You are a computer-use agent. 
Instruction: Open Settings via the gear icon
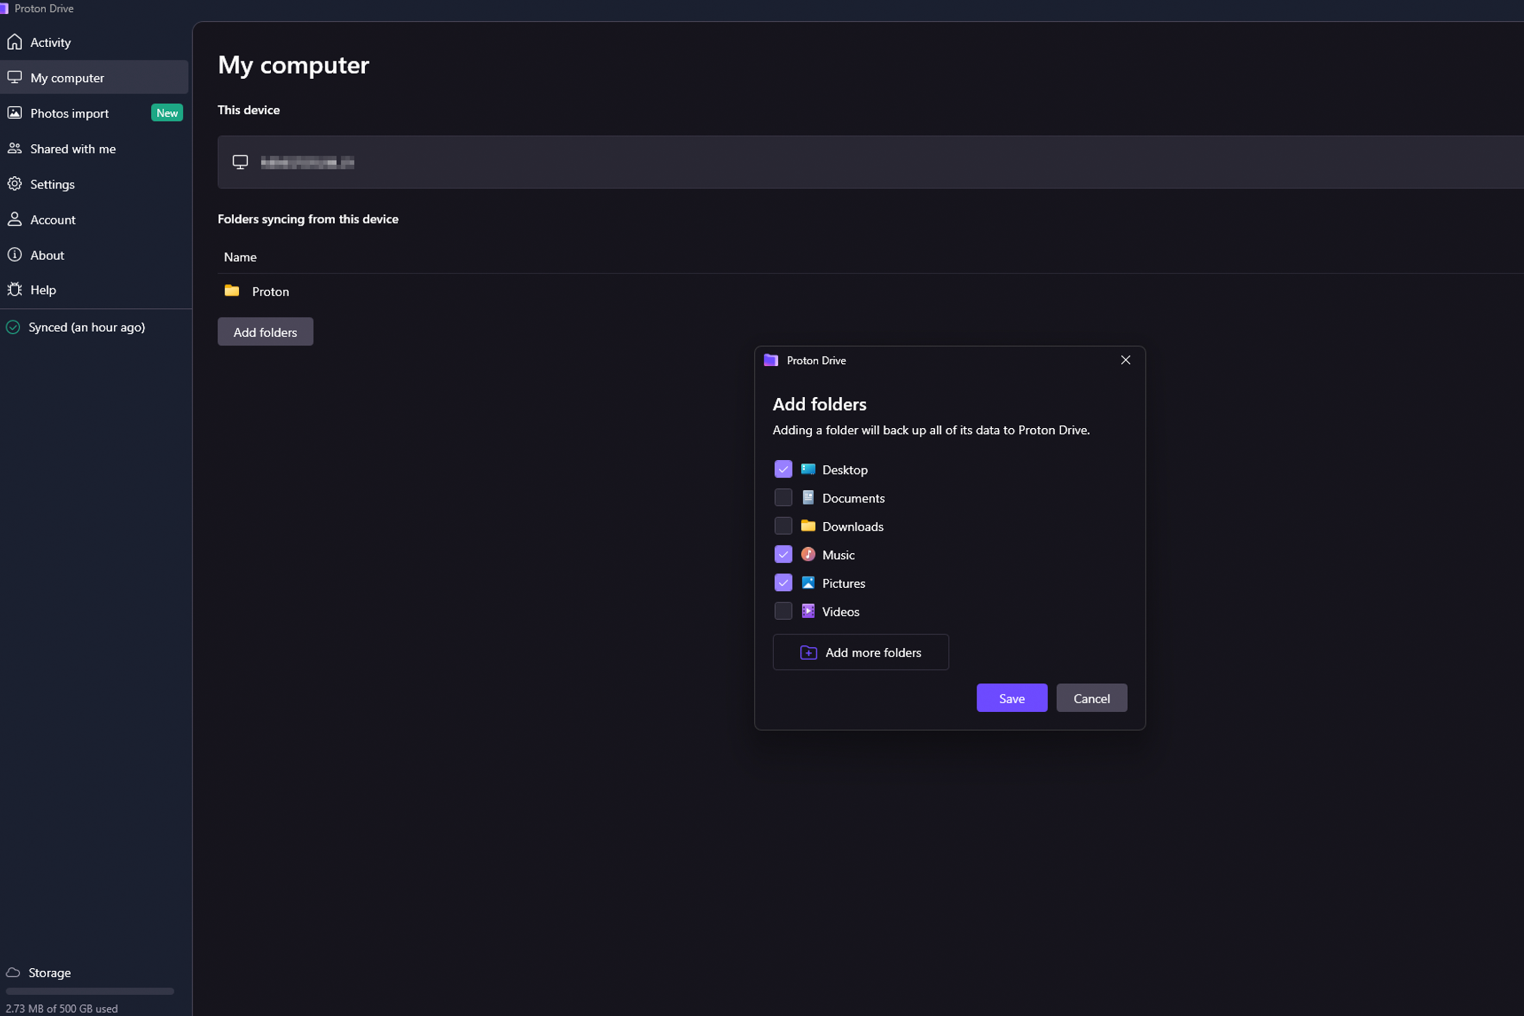[14, 184]
